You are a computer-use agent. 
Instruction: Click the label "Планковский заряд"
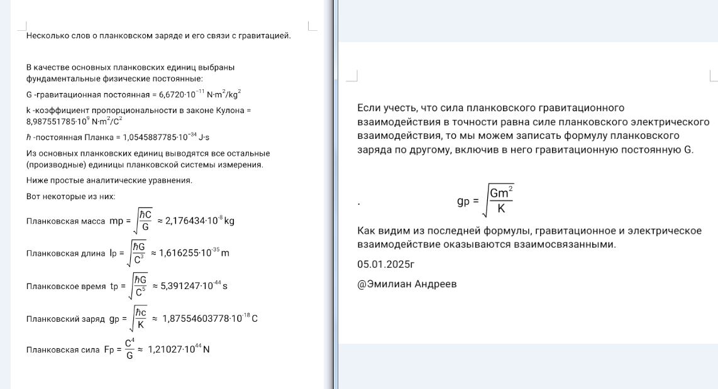tap(65, 319)
